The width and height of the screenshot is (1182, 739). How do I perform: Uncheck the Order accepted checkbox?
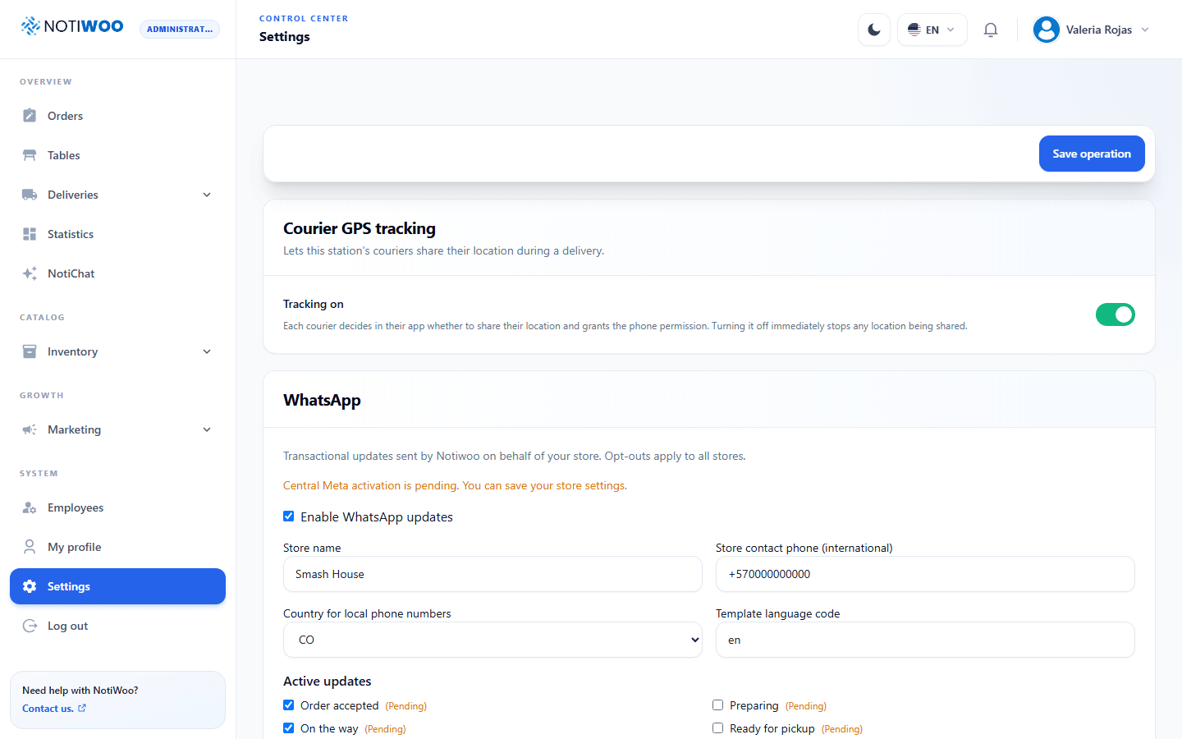click(x=288, y=705)
